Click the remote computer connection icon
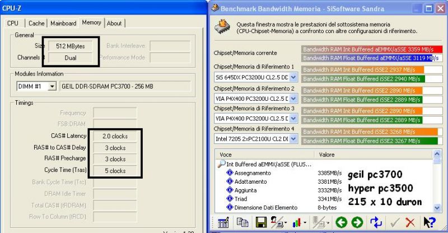Screen dimensions: 448x233 tap(278, 222)
